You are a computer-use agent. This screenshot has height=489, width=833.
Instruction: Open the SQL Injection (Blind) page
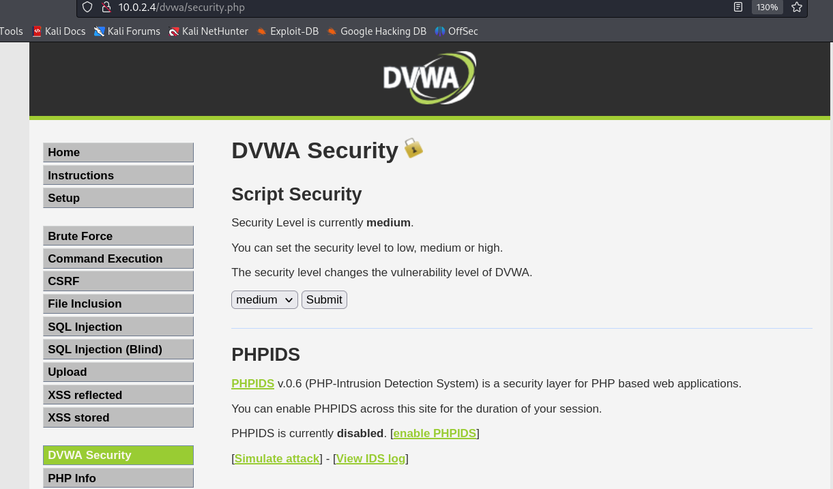coord(118,349)
